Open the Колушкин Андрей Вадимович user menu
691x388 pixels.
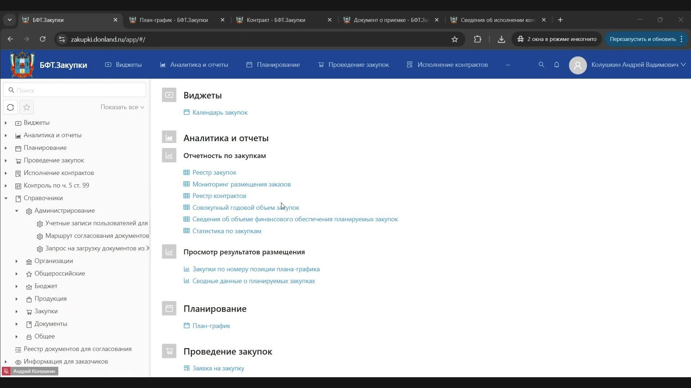pyautogui.click(x=635, y=65)
